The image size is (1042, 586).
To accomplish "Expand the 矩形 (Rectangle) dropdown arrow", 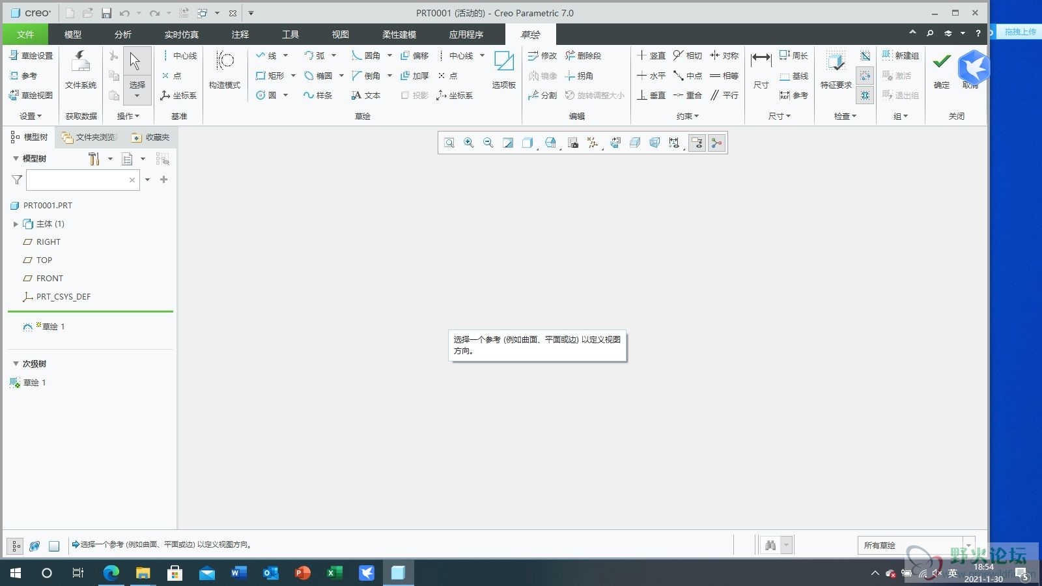I will click(x=293, y=76).
